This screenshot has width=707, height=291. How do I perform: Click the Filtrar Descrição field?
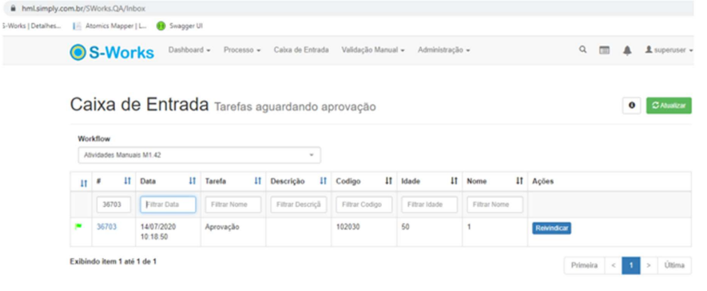(x=299, y=205)
